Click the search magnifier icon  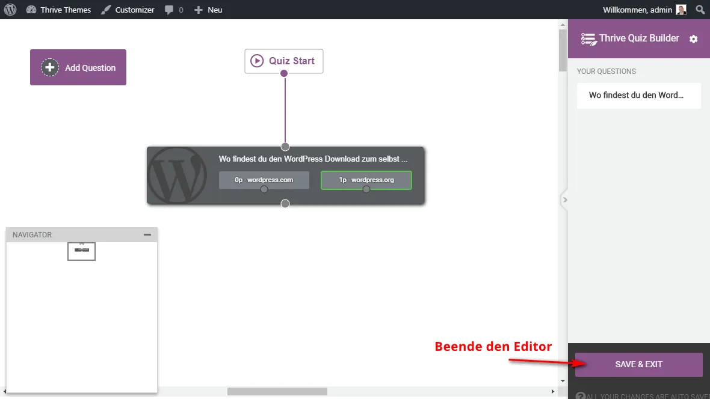pyautogui.click(x=700, y=10)
